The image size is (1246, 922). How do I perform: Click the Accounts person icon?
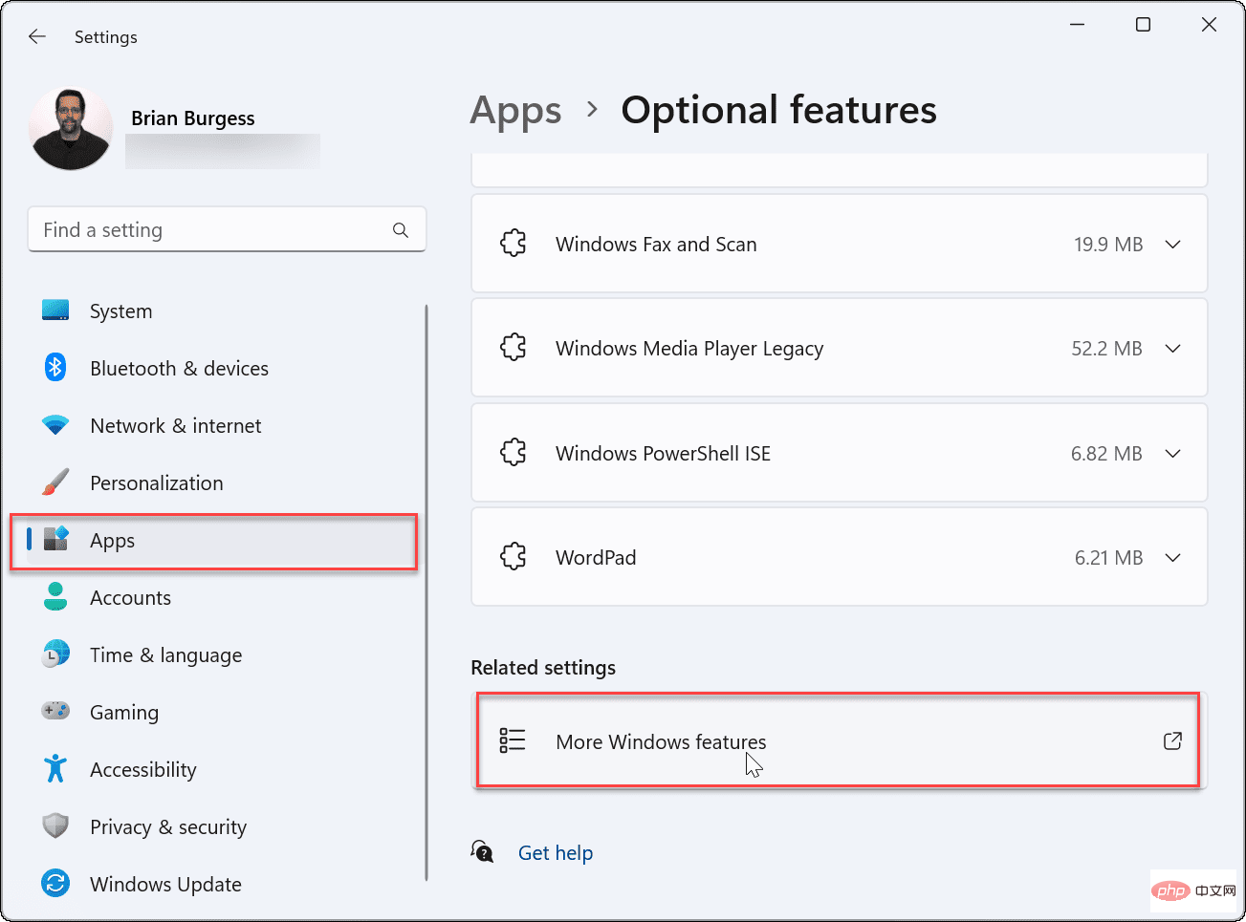[55, 597]
